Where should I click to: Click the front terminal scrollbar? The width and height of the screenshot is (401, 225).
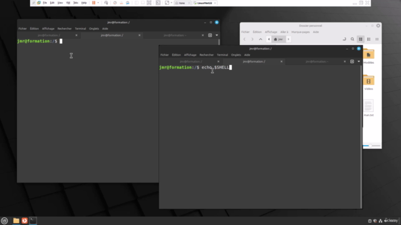[x=361, y=136]
